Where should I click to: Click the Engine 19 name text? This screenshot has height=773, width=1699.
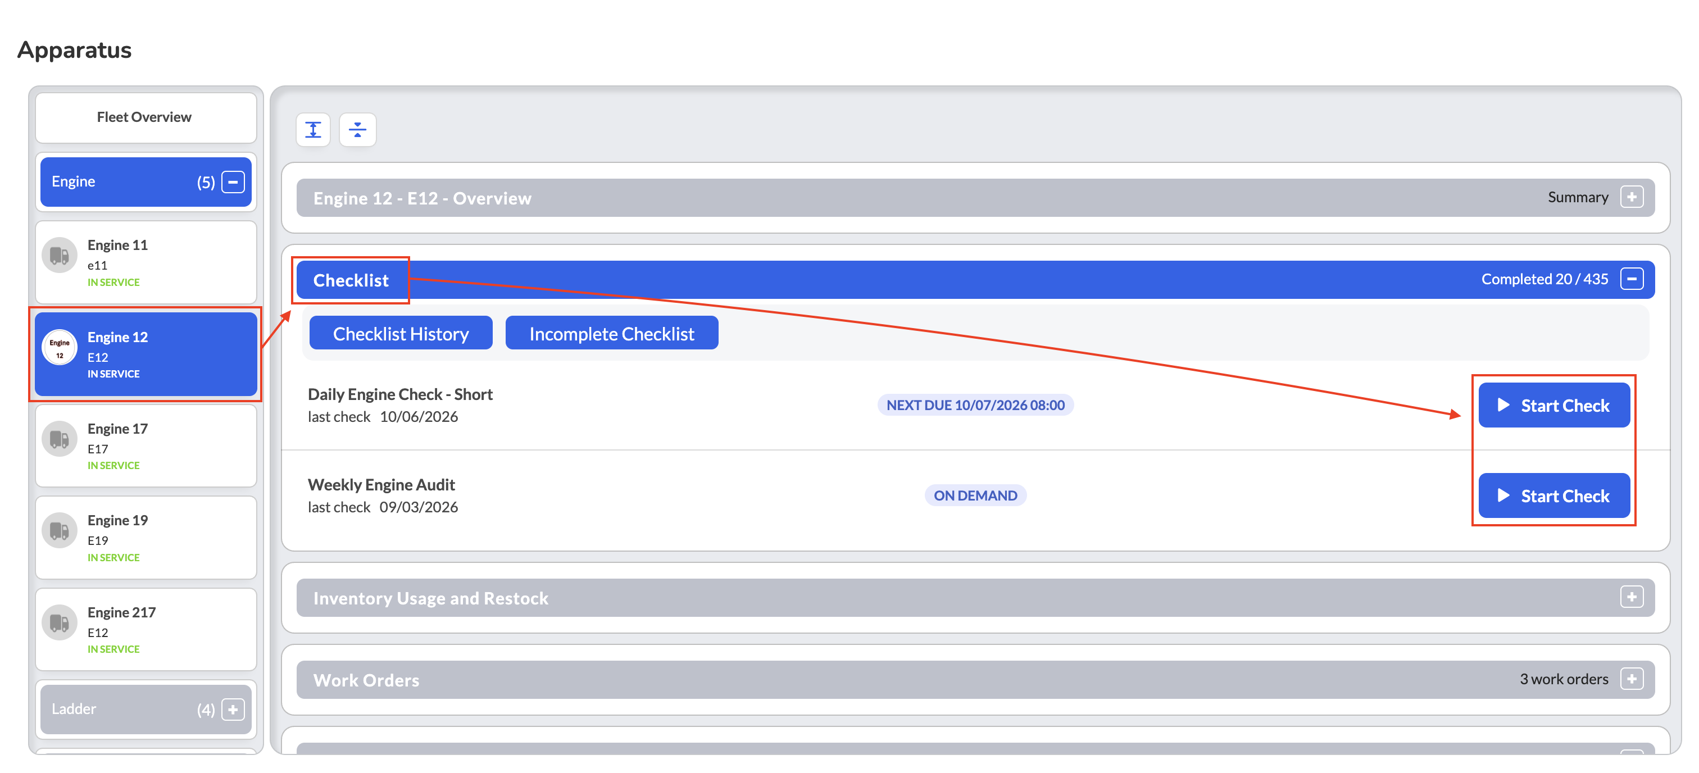(x=117, y=520)
